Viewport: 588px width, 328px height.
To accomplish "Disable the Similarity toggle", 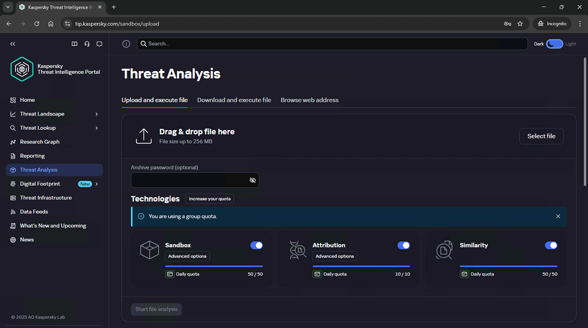I will pyautogui.click(x=551, y=245).
